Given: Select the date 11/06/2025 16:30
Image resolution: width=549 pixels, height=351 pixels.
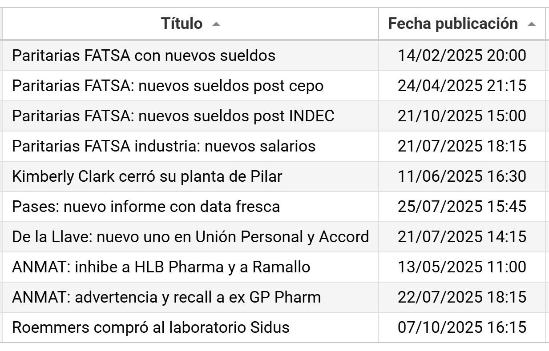Looking at the screenshot, I should [x=462, y=176].
